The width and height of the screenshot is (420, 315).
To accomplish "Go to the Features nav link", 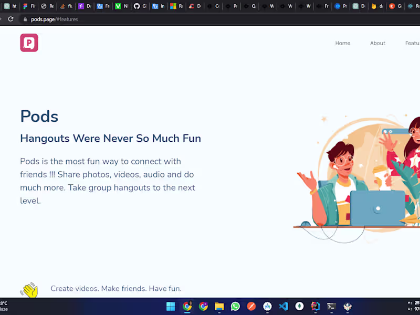I will click(x=413, y=43).
